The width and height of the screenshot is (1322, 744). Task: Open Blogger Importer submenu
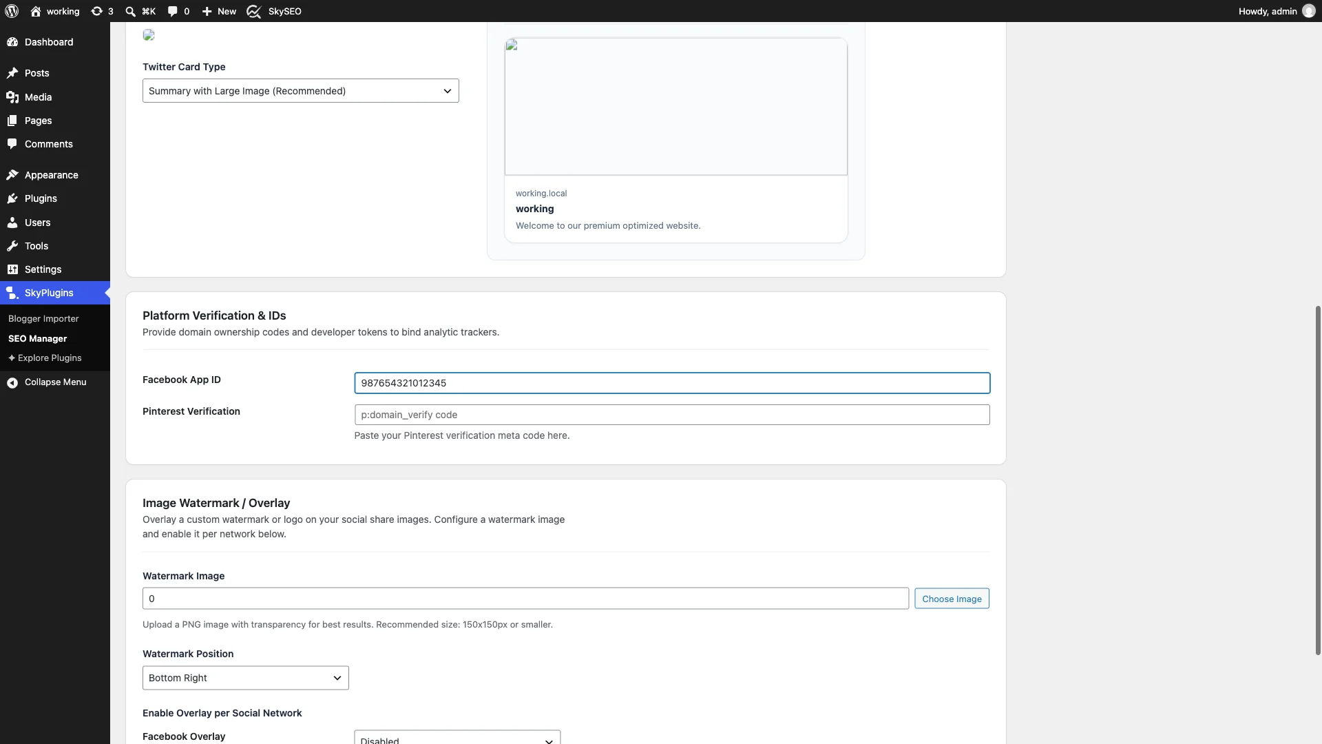pos(43,318)
